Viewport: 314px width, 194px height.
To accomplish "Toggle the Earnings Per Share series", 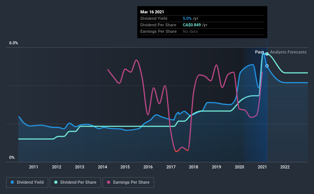I will click(129, 183).
